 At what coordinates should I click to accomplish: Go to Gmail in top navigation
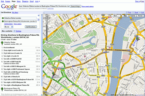(x=32, y=1)
